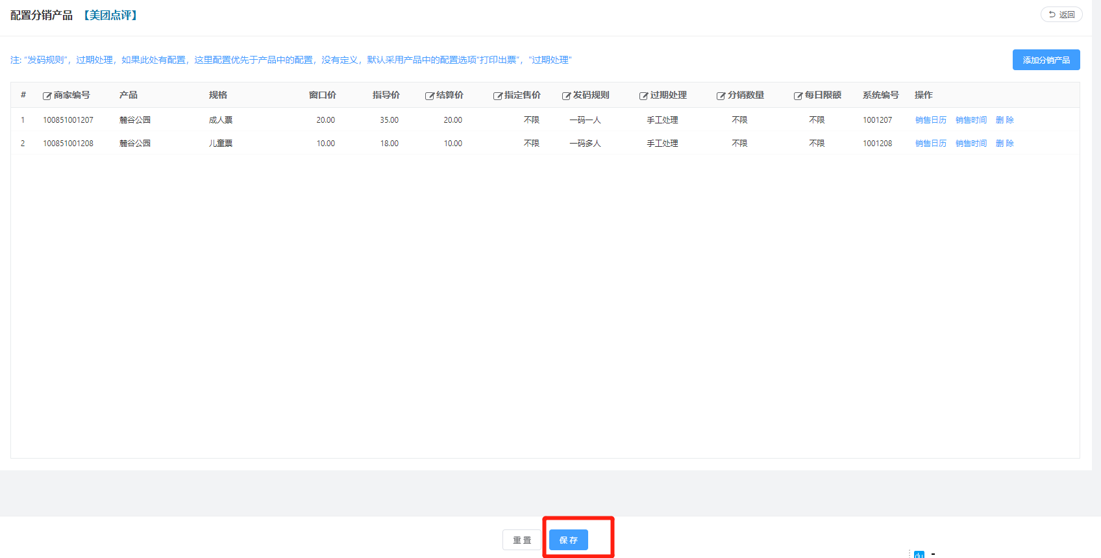Click edit icon beside 每日限额 header
Screen dimensions: 1101x558
click(798, 96)
